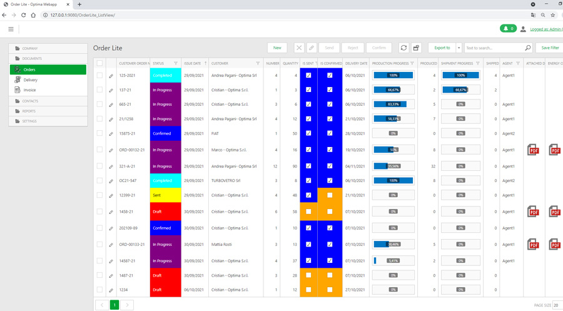Edit order 12399-21 via pencil icon

111,195
